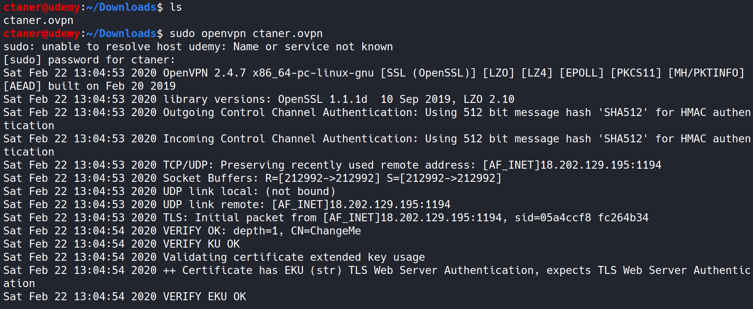
Task: Click the 'VERIFY KU OK' line
Action: tap(121, 244)
